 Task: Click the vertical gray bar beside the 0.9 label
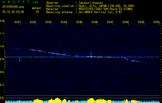tap(5, 59)
